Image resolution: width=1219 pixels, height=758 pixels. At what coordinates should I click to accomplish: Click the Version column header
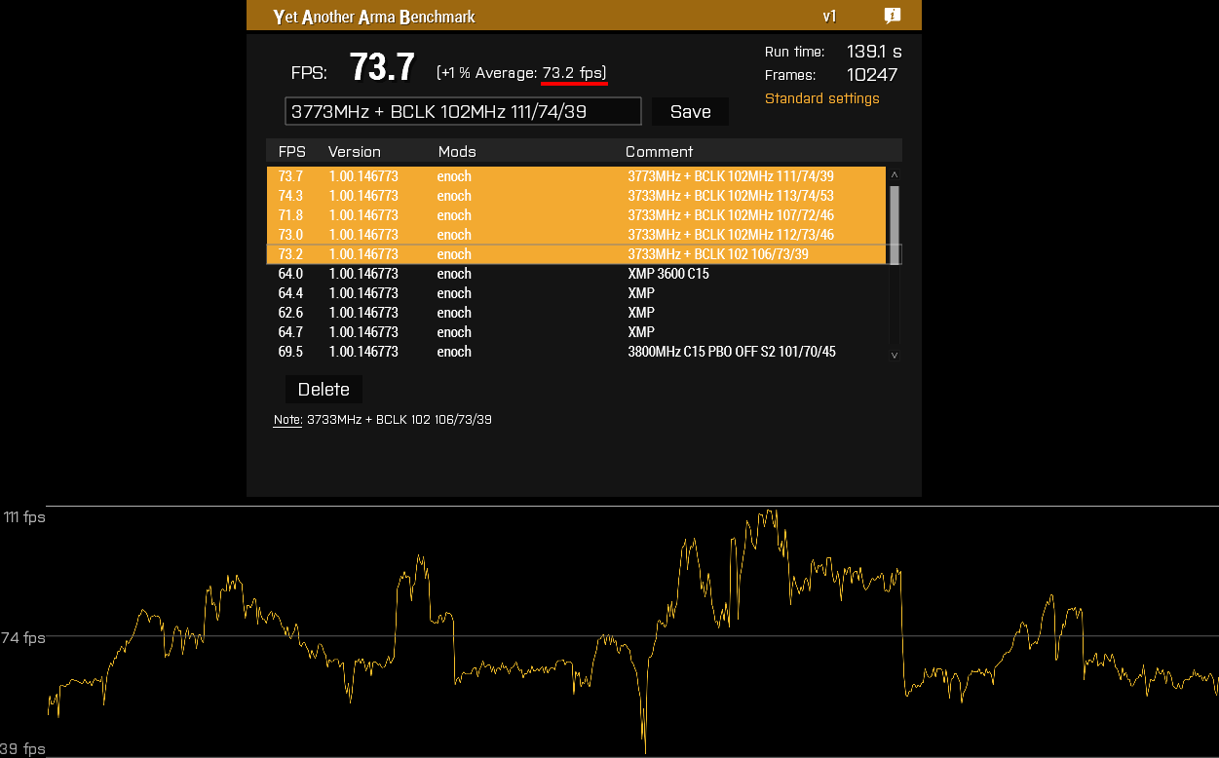[355, 151]
